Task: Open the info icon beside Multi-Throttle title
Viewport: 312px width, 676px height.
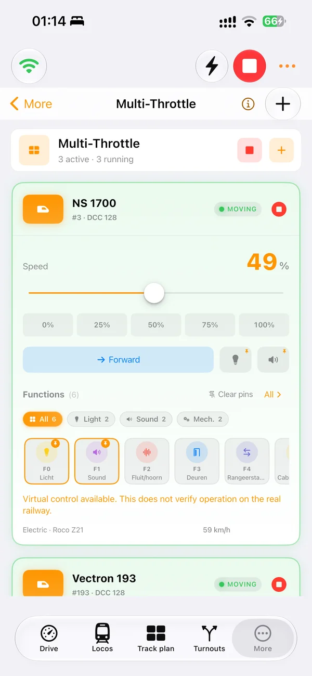Action: pos(248,104)
